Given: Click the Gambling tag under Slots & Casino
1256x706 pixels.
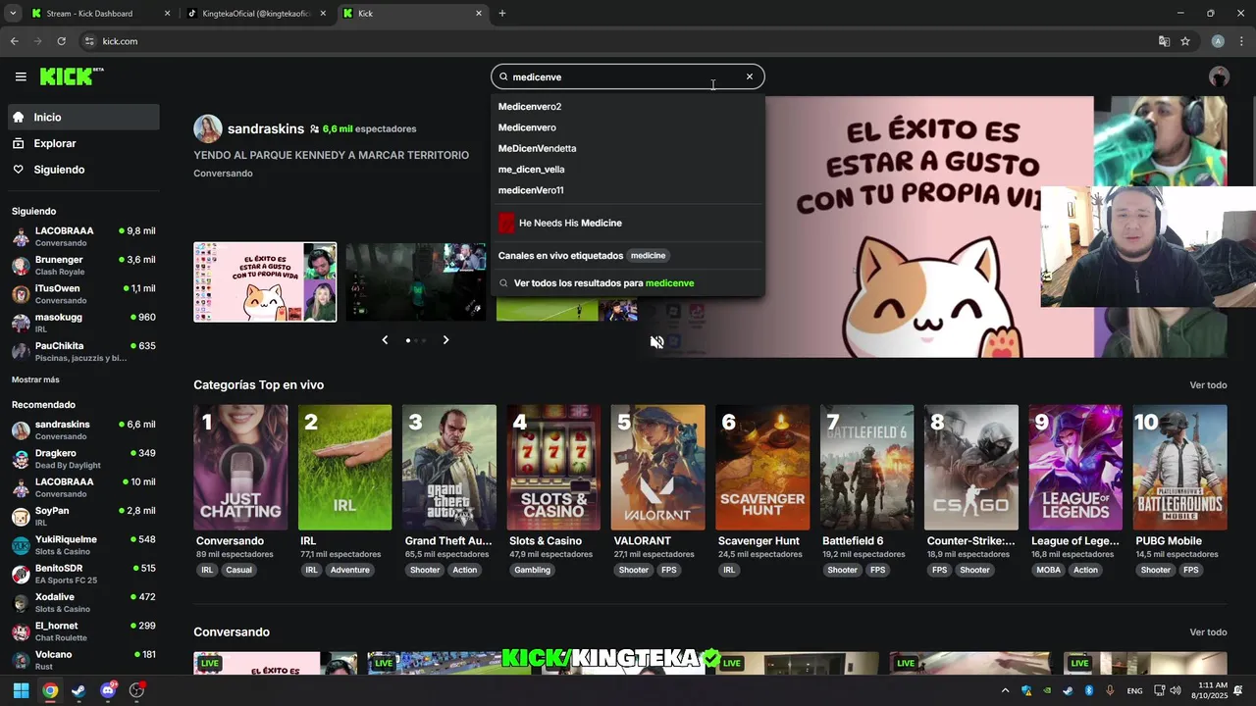Looking at the screenshot, I should [x=533, y=570].
